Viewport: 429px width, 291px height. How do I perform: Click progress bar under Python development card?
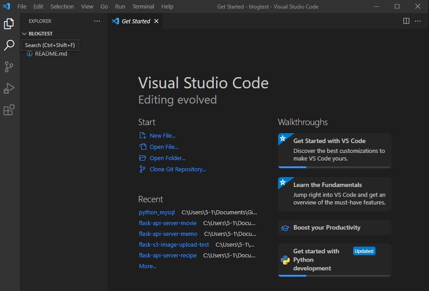[x=334, y=276]
